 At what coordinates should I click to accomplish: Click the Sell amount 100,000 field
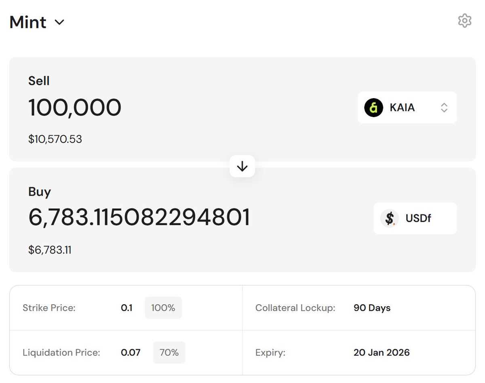tap(75, 108)
